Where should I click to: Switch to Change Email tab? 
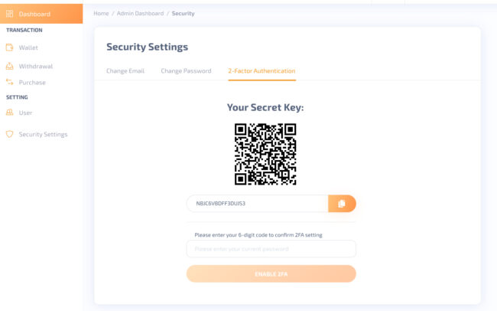coord(125,70)
